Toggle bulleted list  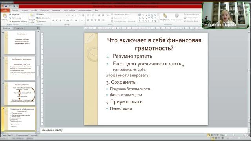tap(89, 16)
